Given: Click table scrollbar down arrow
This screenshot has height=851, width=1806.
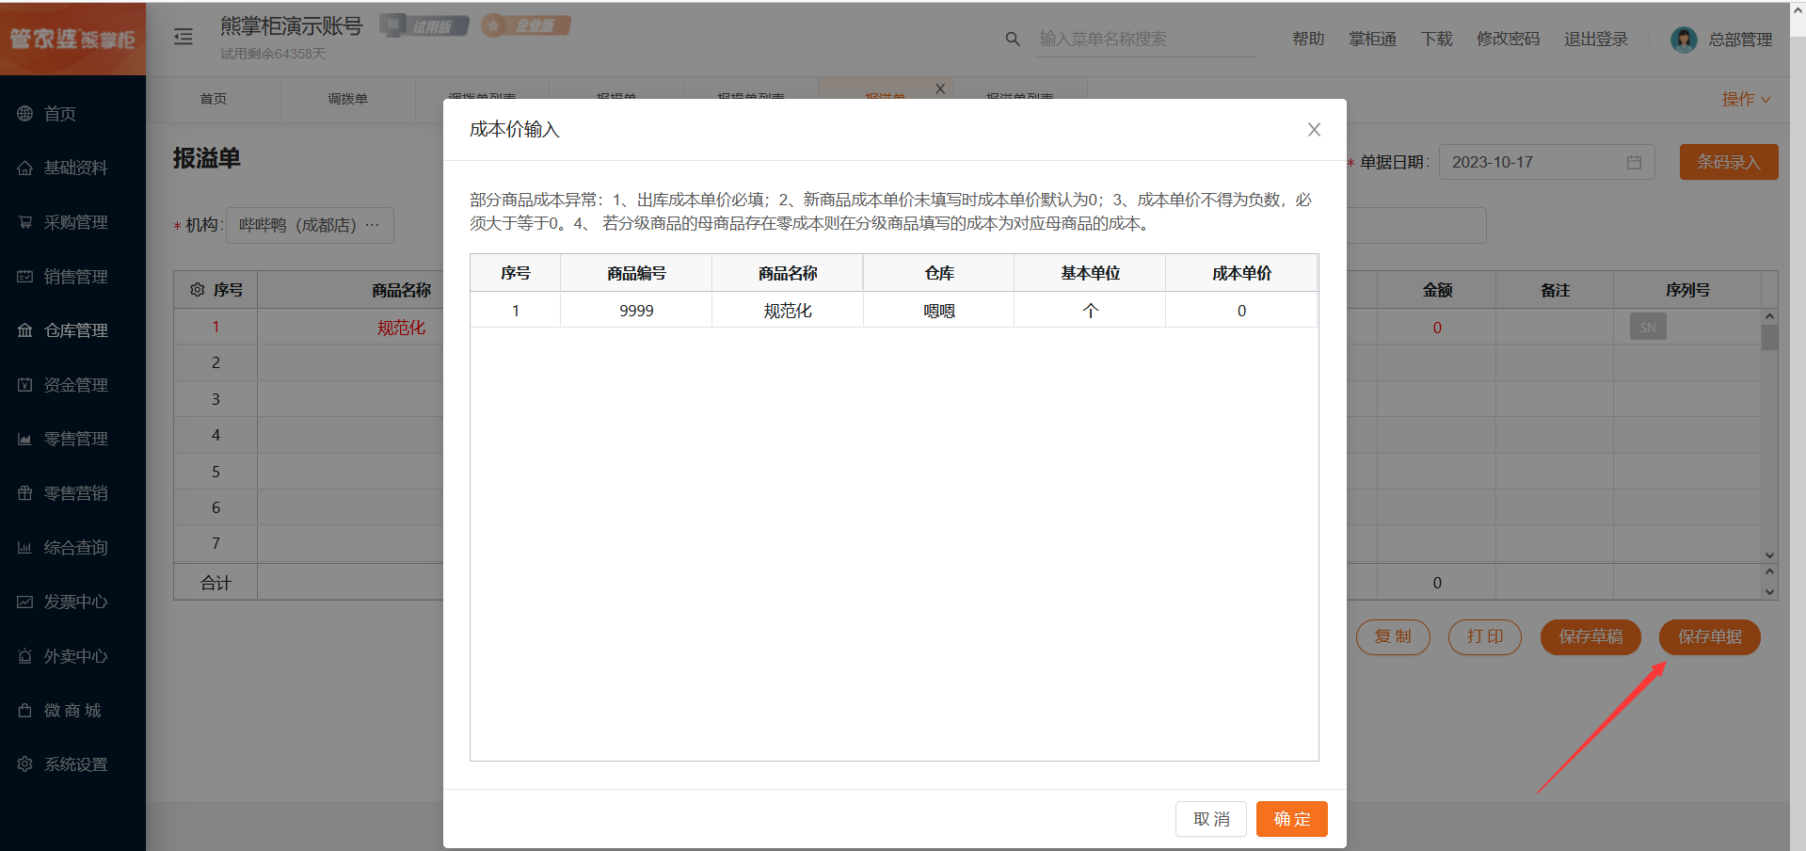Looking at the screenshot, I should pos(1769,555).
